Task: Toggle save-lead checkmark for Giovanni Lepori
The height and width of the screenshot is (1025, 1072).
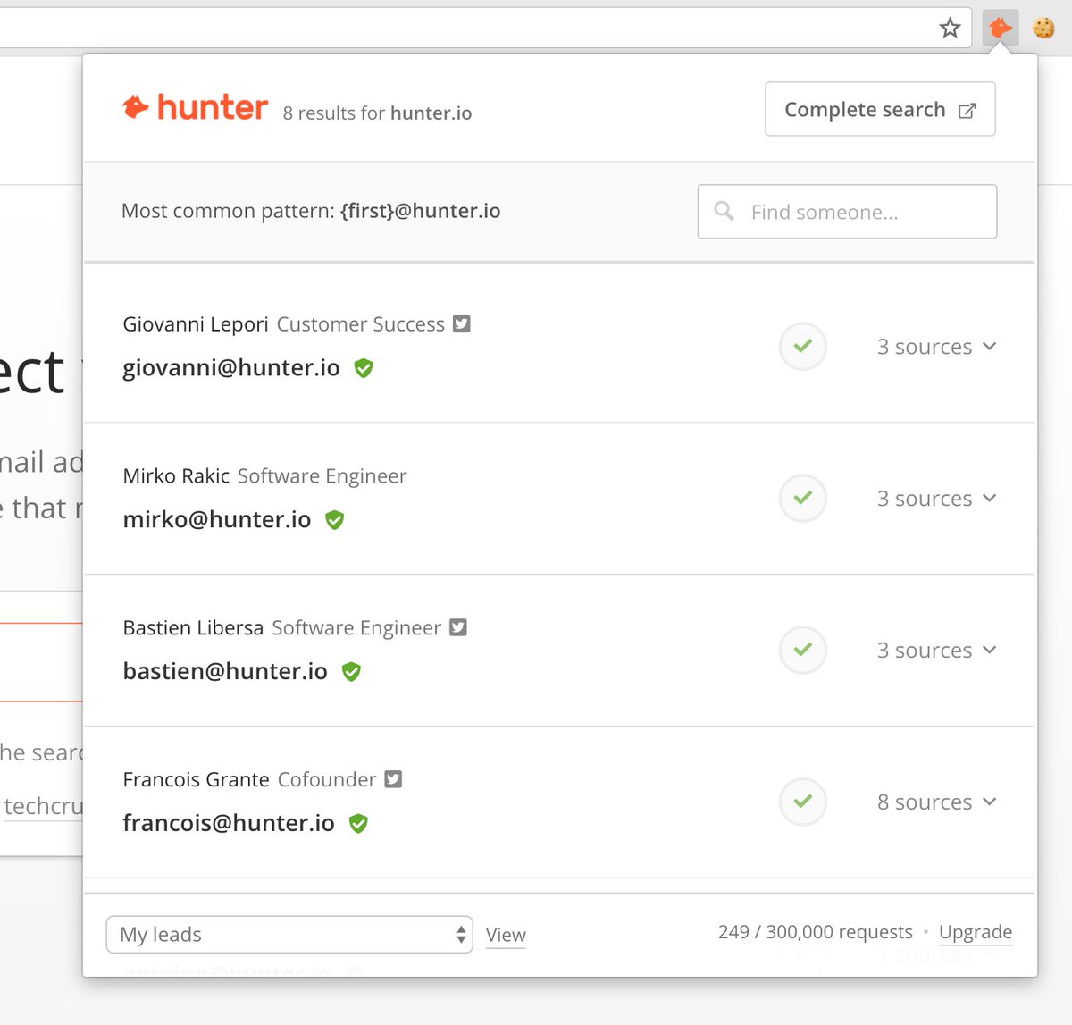Action: pos(803,346)
